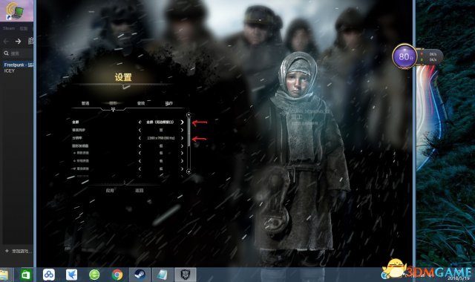Screen dimensions: 475x282
Task: Increase the 1360 x 768 resolution setting
Action: pos(182,138)
